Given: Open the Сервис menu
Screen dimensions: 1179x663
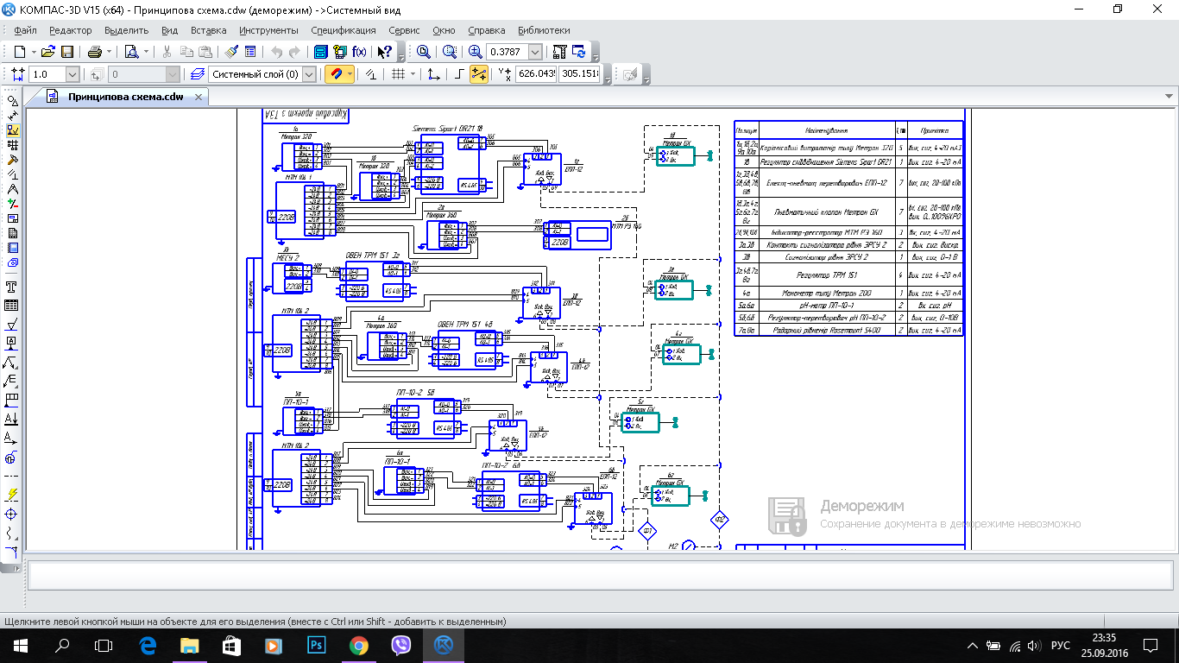Looking at the screenshot, I should (405, 30).
